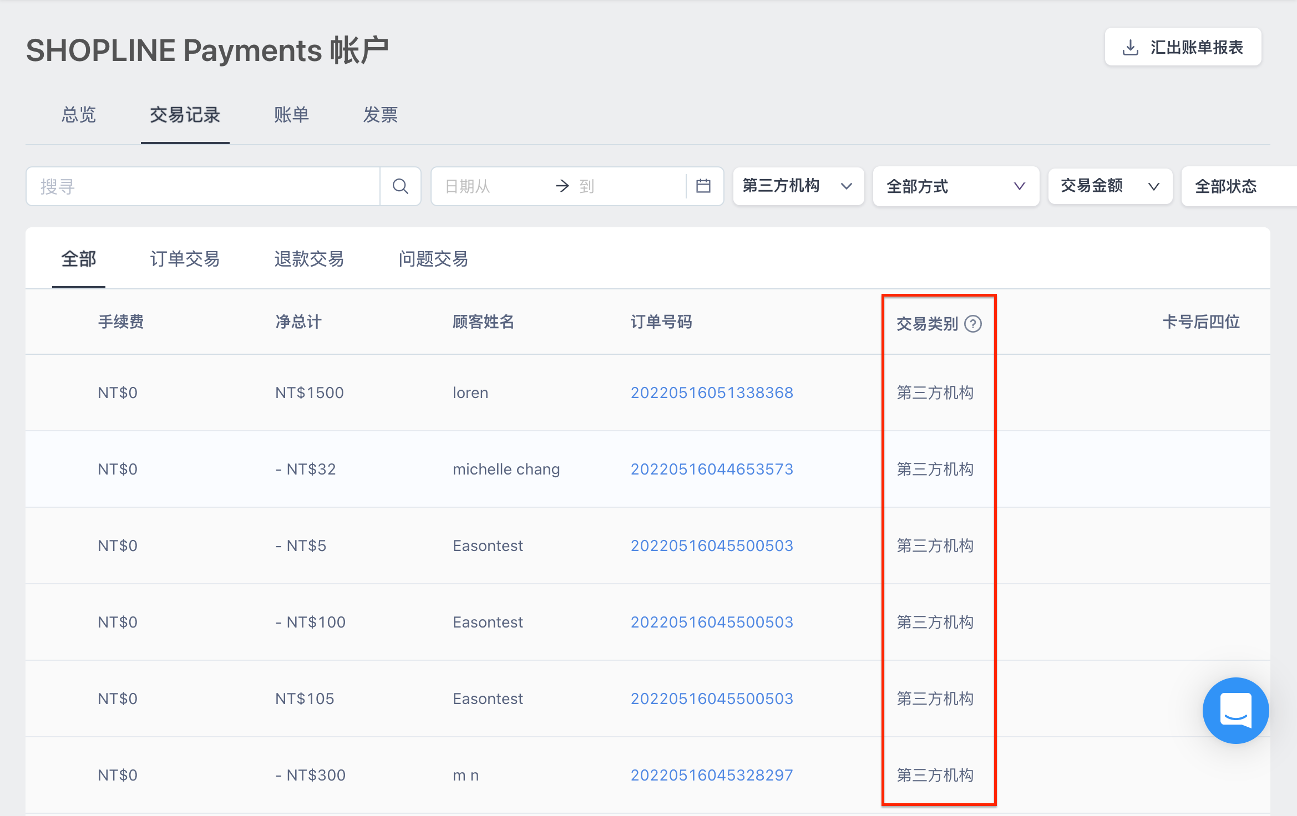1297x816 pixels.
Task: Click the help icon beside 交易类别
Action: [x=972, y=324]
